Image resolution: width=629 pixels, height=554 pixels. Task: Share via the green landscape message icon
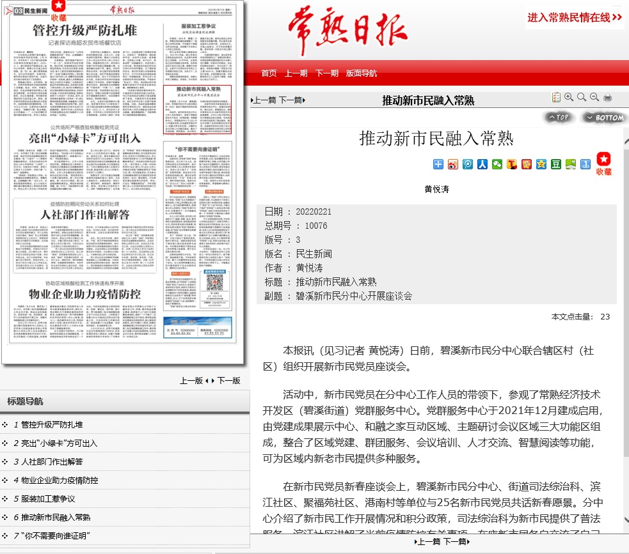pyautogui.click(x=570, y=164)
